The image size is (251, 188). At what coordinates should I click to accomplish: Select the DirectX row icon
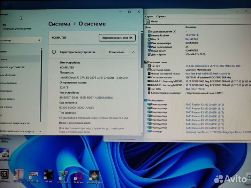tap(149, 39)
